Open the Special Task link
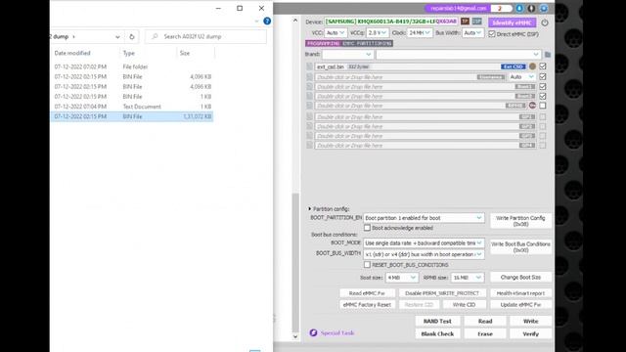The width and height of the screenshot is (626, 352). (337, 332)
